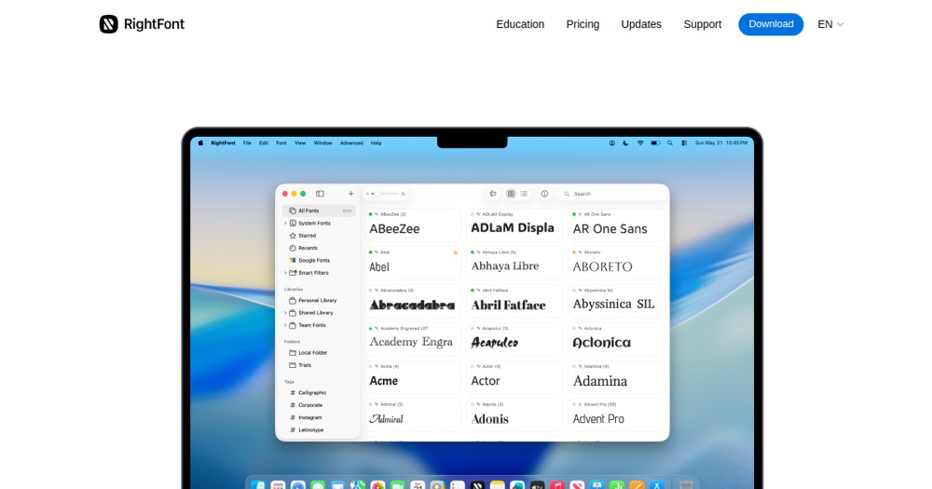Toggle activation dot on Aboreto card
The width and height of the screenshot is (932, 489).
[573, 252]
